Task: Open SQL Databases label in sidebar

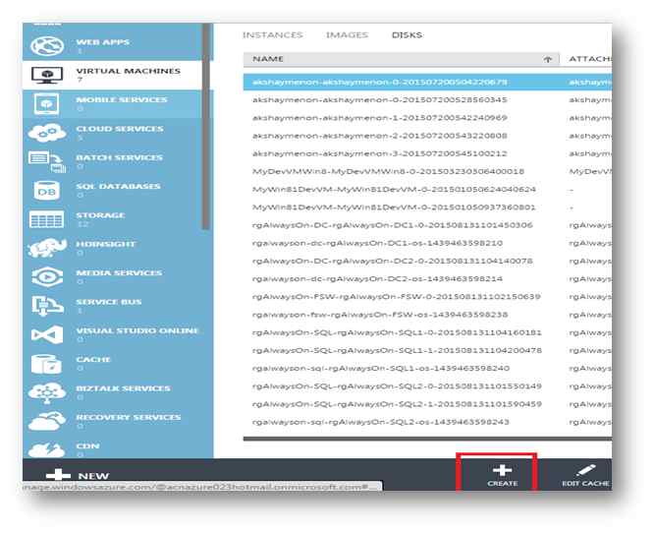Action: pos(118,186)
